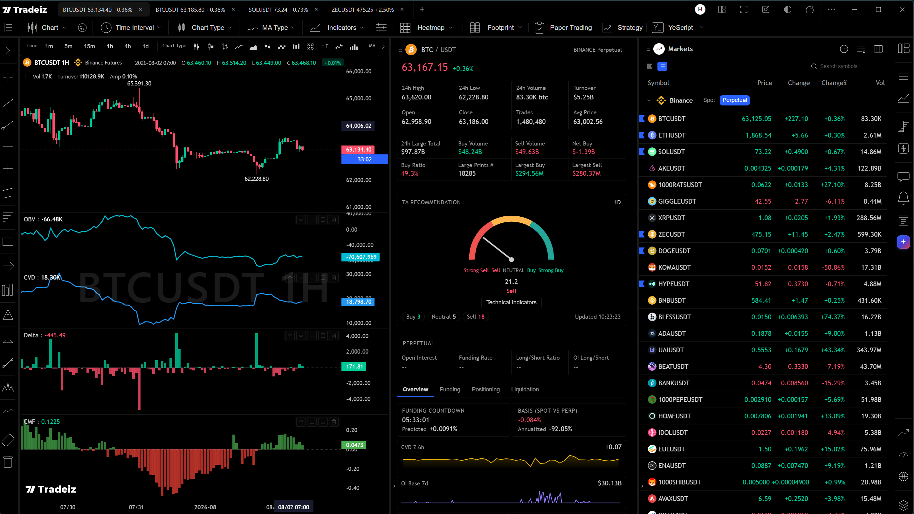
Task: Select the 4h time interval
Action: point(127,46)
